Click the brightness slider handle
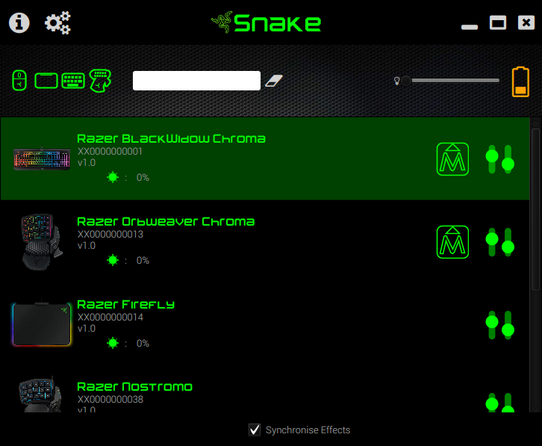 pyautogui.click(x=406, y=81)
